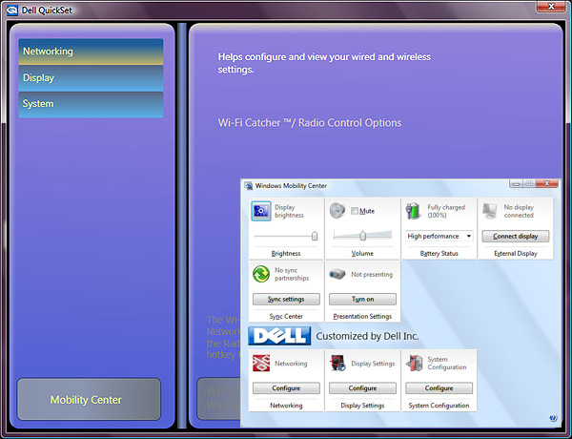Screen dimensions: 572x439
Task: Click the 'Not presenting' text
Action: pyautogui.click(x=372, y=274)
